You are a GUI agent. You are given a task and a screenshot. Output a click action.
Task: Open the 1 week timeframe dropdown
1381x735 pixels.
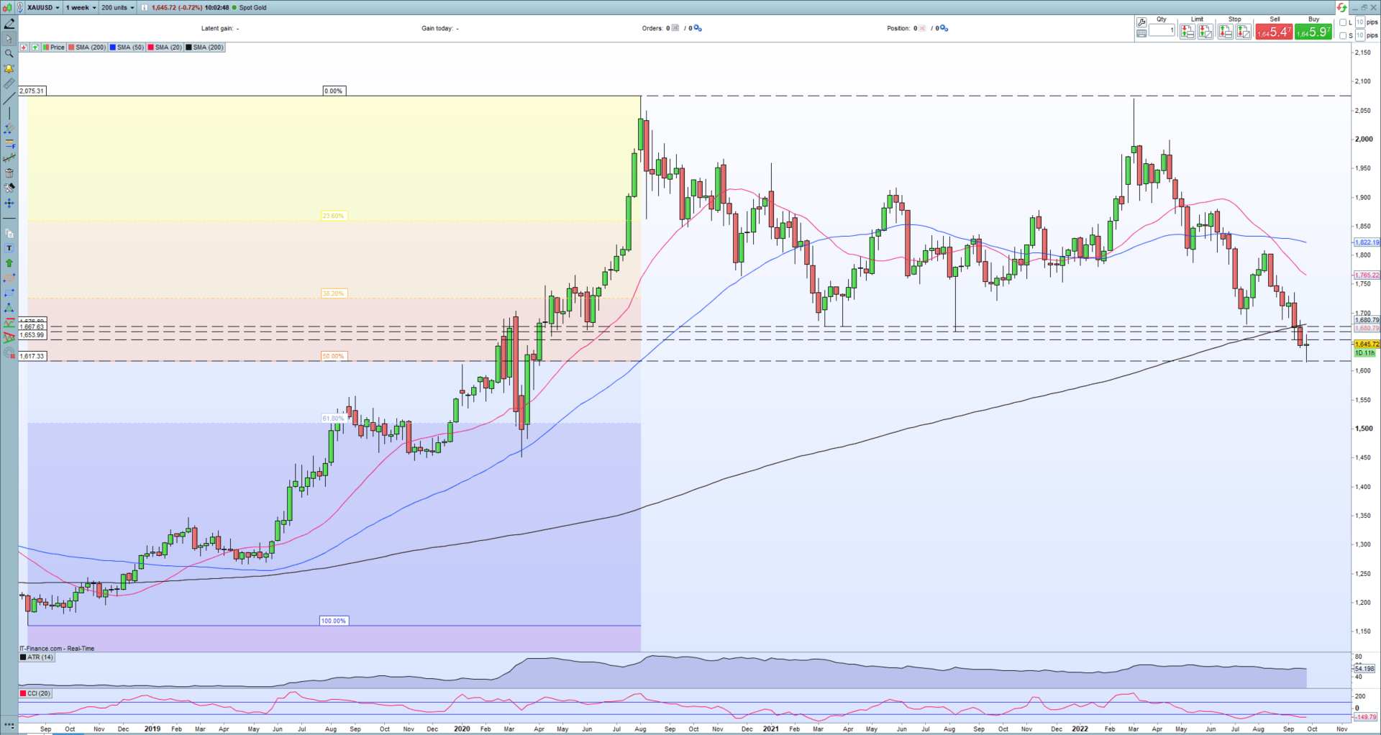pyautogui.click(x=81, y=8)
